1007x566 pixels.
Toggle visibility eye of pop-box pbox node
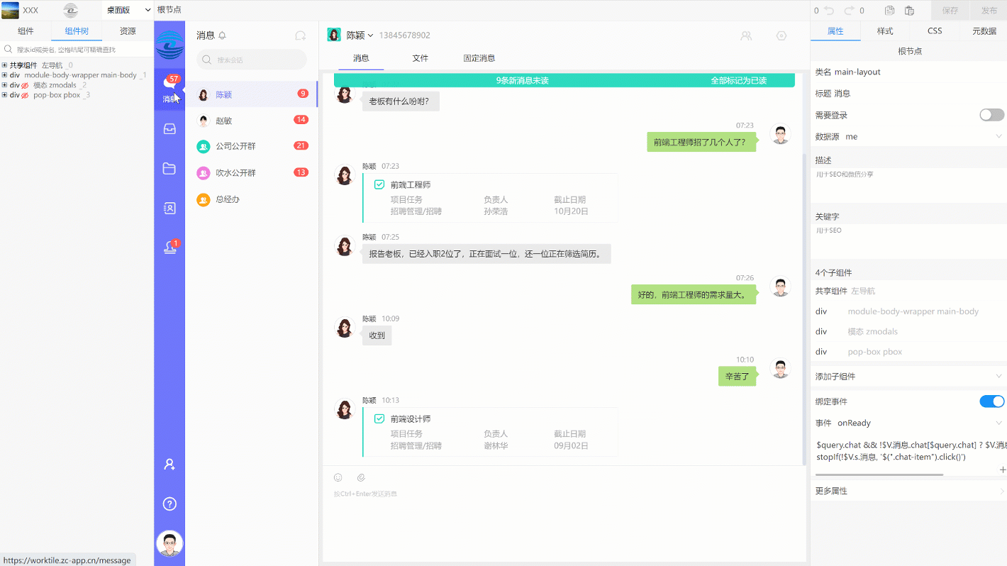[26, 95]
